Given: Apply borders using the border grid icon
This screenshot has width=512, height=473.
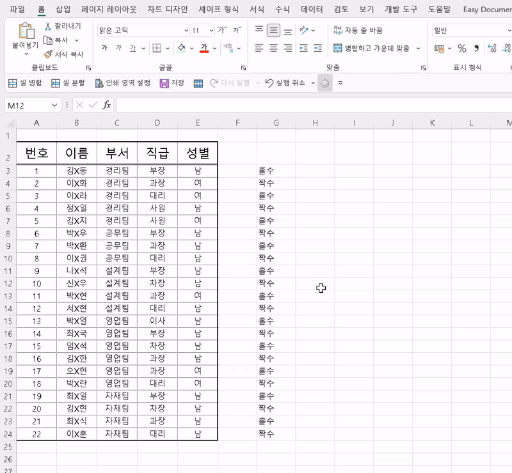Looking at the screenshot, I should pos(157,49).
